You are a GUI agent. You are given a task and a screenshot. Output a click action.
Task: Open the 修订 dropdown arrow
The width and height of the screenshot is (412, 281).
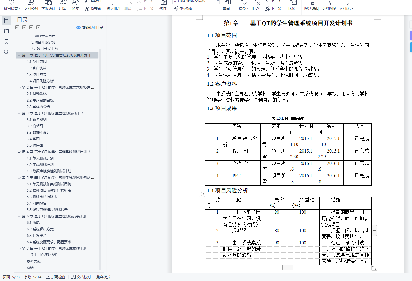tap(168, 9)
